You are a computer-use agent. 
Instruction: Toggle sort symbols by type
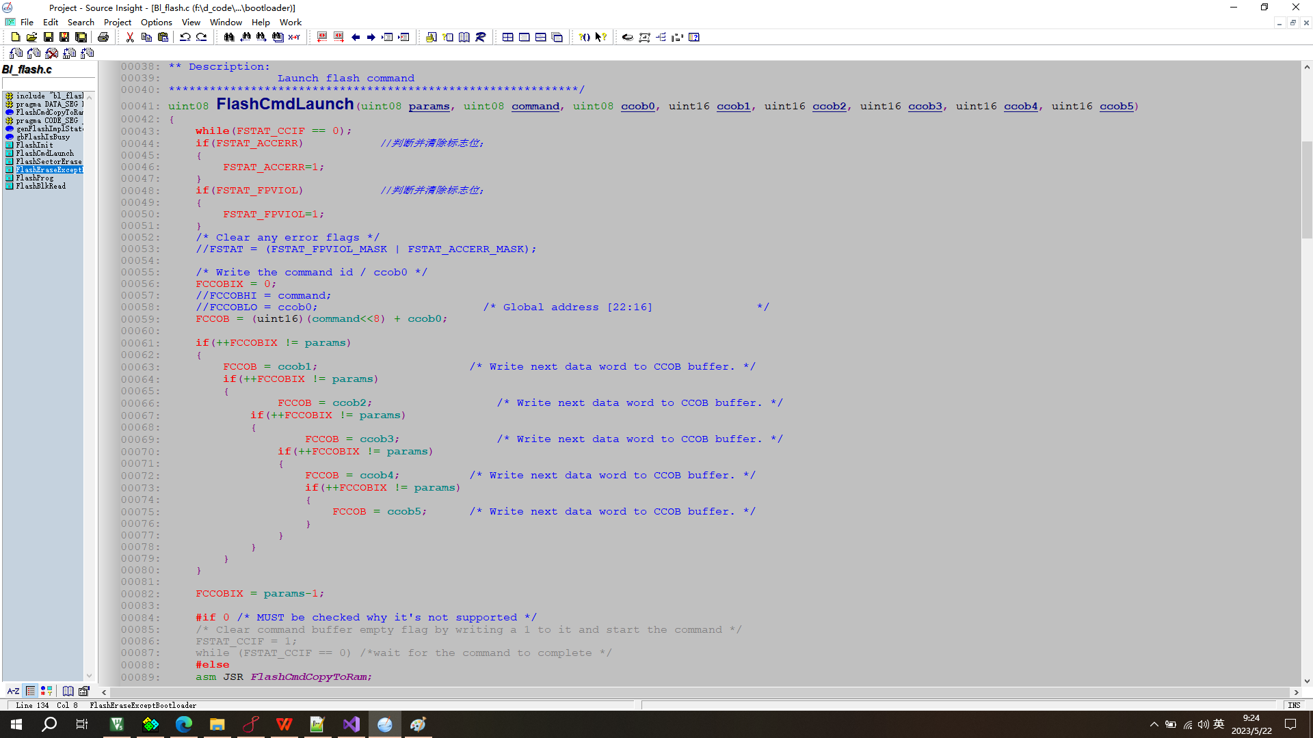coord(47,691)
